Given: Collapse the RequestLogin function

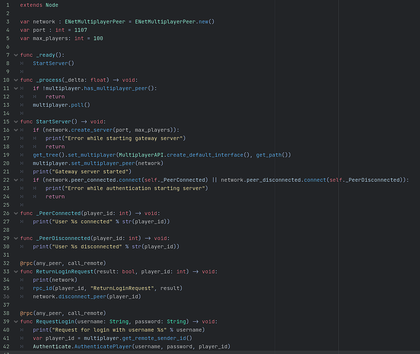Looking at the screenshot, I should pos(15,321).
